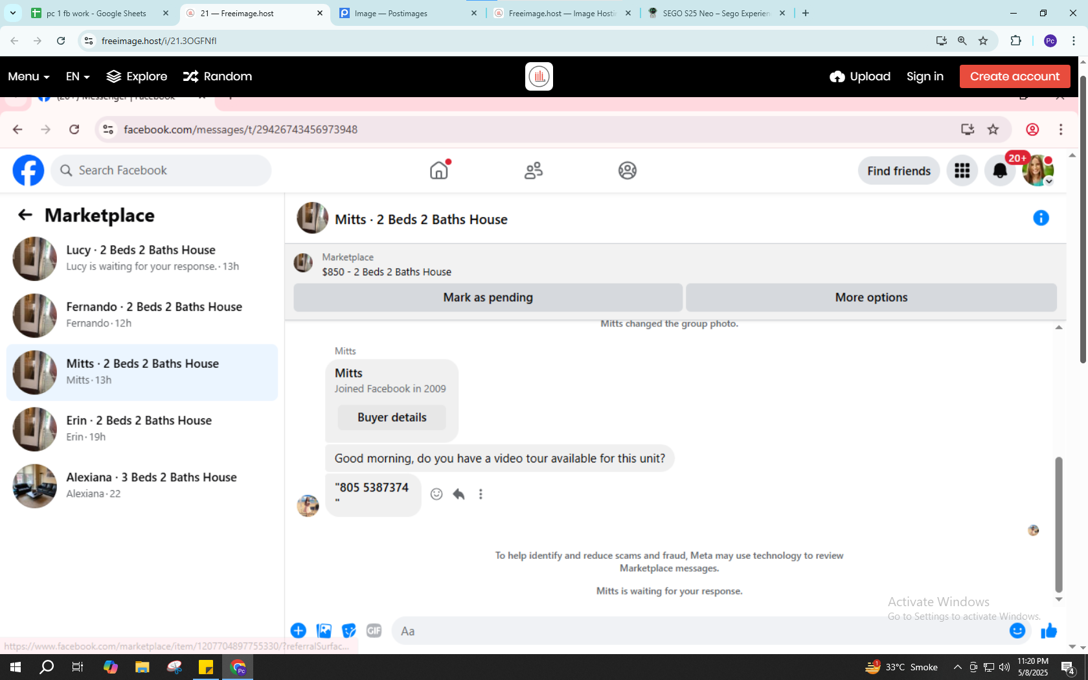Switch to the pc 1 fb work Google Sheets tab

click(100, 13)
